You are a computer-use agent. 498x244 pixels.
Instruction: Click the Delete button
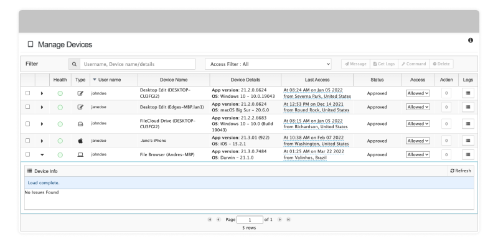coord(441,64)
